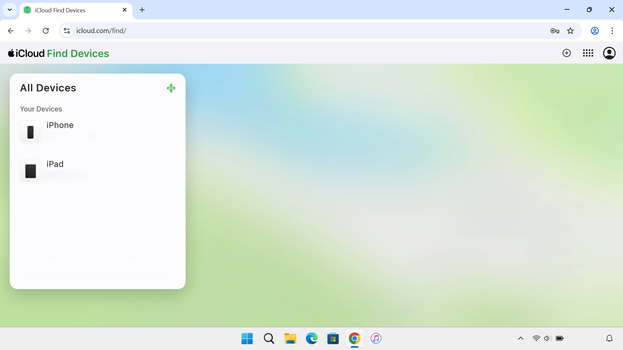Viewport: 623px width, 350px height.
Task: Open saved passwords key icon
Action: point(555,30)
